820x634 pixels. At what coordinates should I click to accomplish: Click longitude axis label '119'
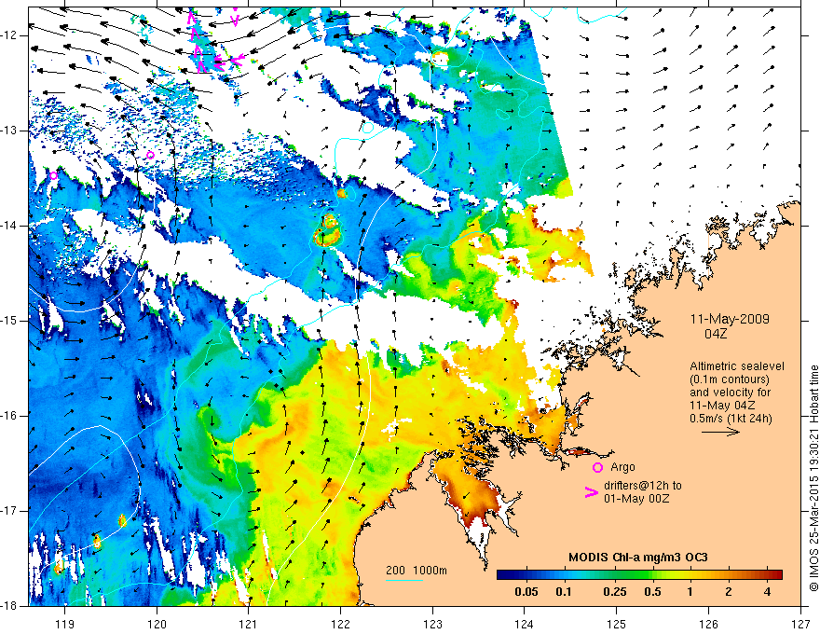click(65, 624)
